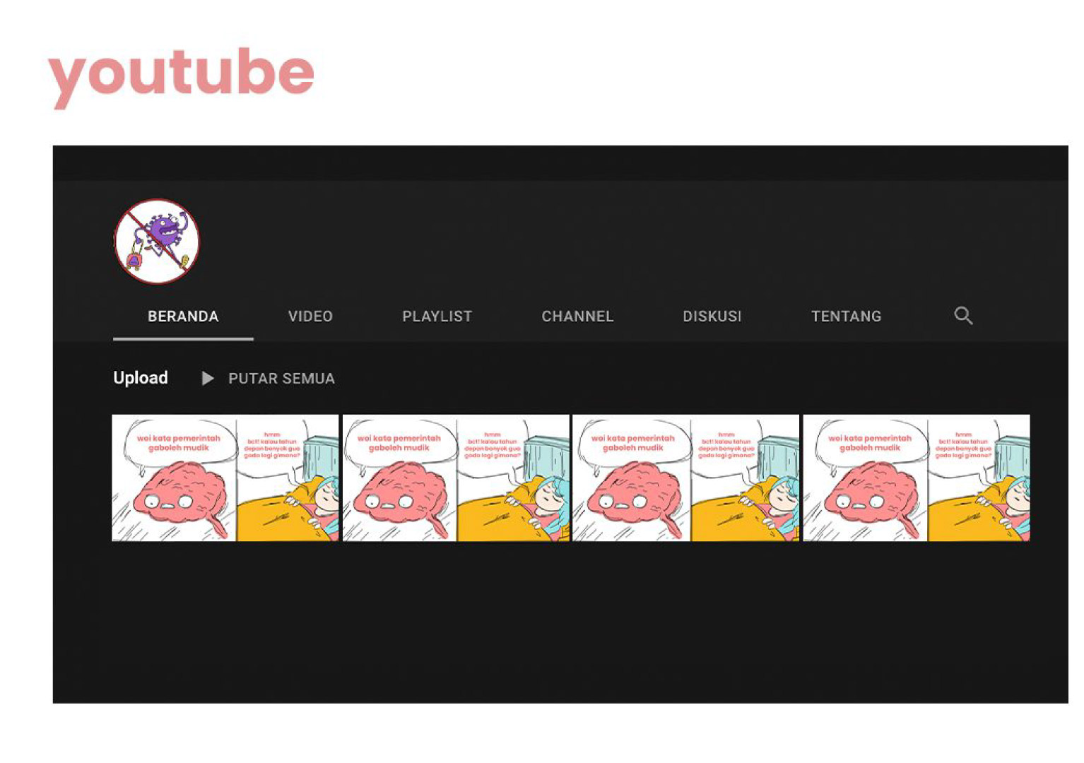Click the Putar Semua text link
Viewport: 1084px width, 763px height.
coord(281,379)
